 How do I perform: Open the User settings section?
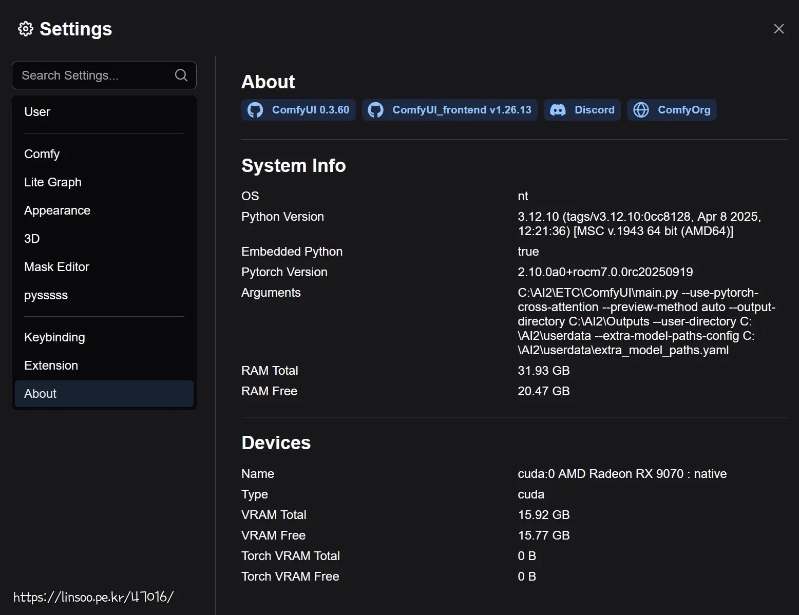tap(104, 112)
